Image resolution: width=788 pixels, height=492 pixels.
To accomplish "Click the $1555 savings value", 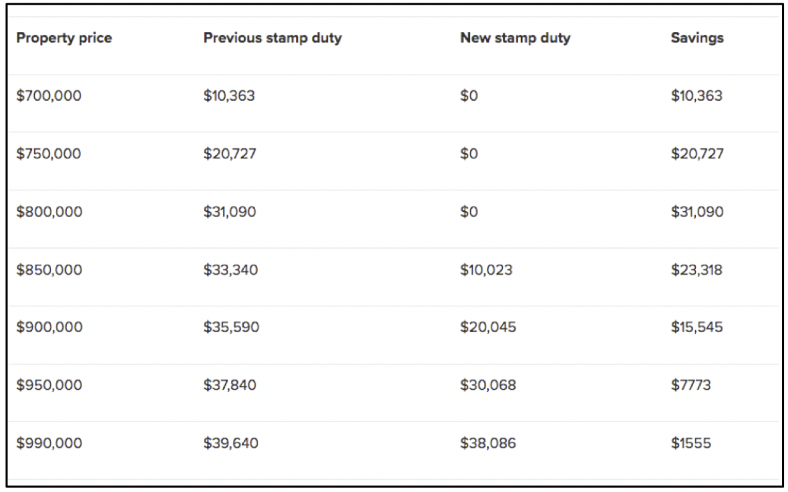I will 691,444.
